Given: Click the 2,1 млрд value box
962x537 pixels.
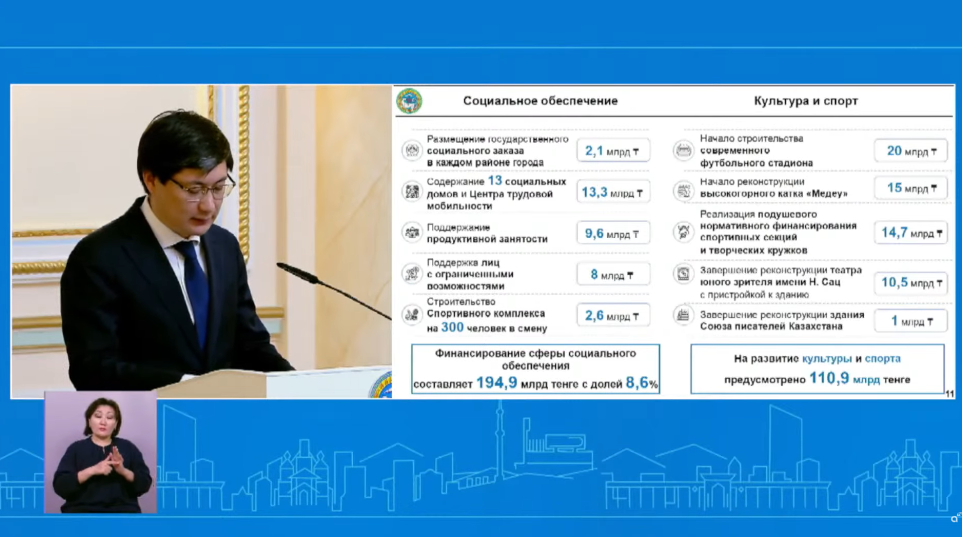Looking at the screenshot, I should coord(613,151).
